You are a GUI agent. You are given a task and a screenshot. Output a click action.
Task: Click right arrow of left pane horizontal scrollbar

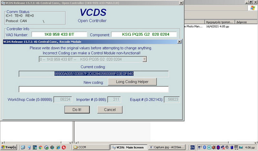click(70, 143)
